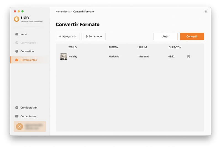Screen dimensions: 221x149
Task: Open the Convertido section
Action: pos(25,51)
